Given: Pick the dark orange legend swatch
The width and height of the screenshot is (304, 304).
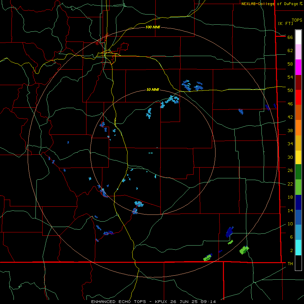Looking at the screenshot, I should 298,112.
